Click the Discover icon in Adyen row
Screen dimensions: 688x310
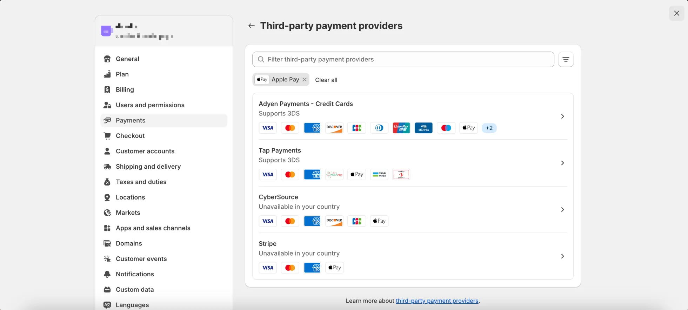pyautogui.click(x=334, y=128)
